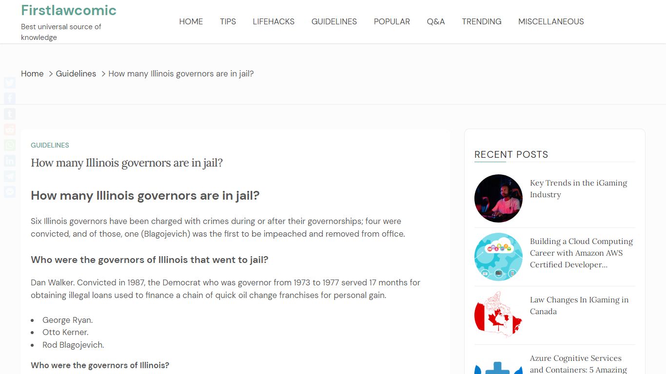Open 'Law Changes In IGaming in Canada' post
The image size is (666, 374).
(x=579, y=305)
